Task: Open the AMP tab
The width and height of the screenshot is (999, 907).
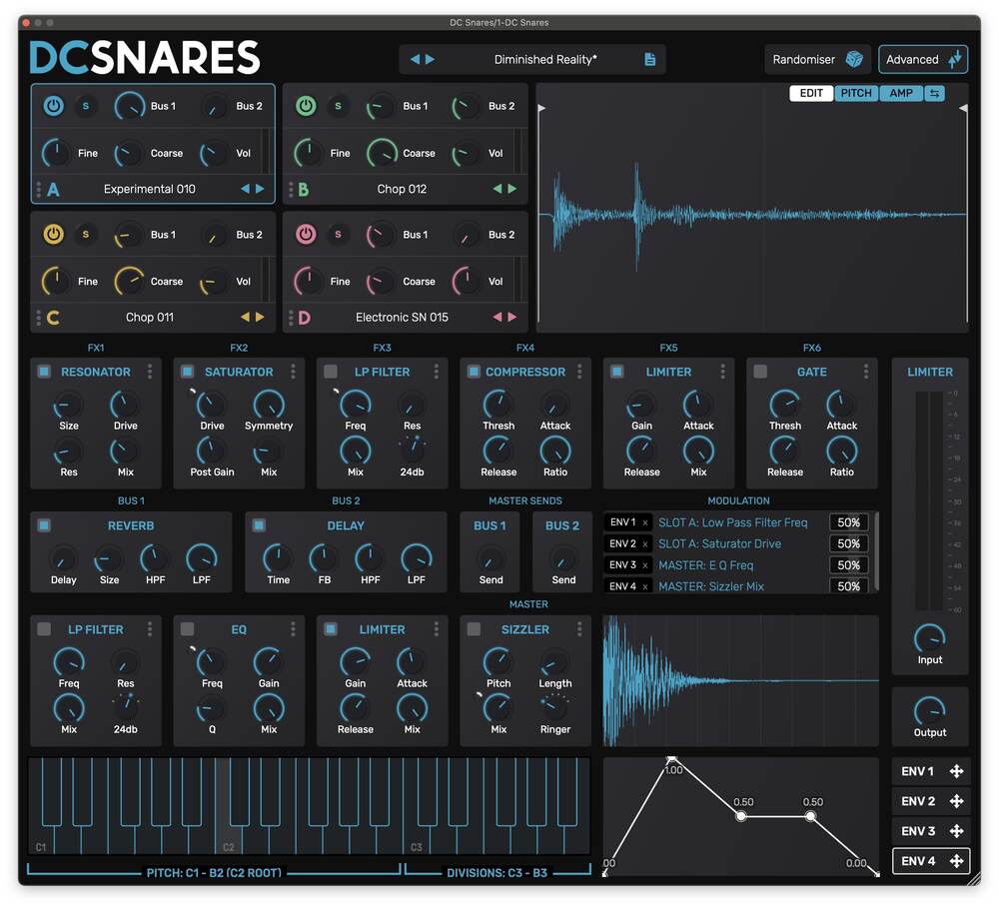Action: (900, 93)
